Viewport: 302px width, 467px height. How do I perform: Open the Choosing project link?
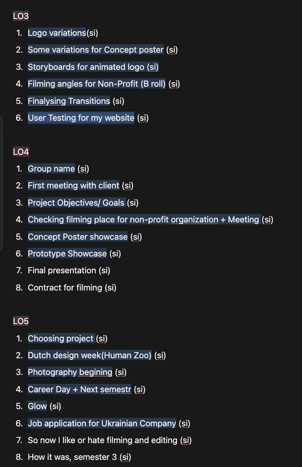(x=61, y=339)
